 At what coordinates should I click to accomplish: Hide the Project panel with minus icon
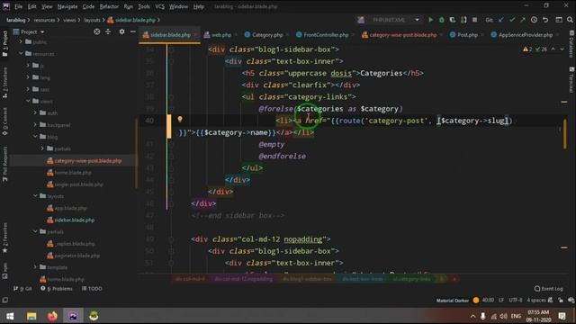(x=132, y=32)
